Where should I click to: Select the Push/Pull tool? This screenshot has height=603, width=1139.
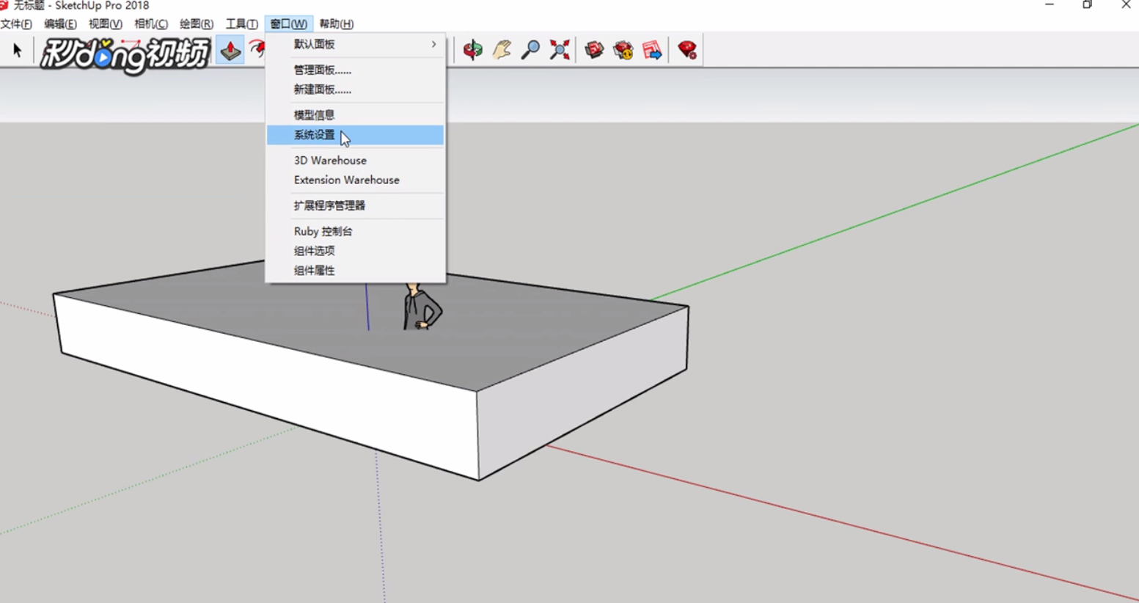click(230, 50)
